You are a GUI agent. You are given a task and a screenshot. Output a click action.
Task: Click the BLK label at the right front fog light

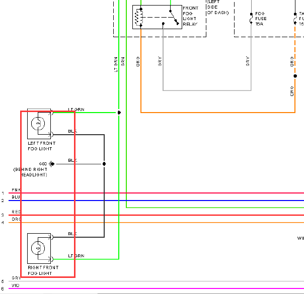click(72, 234)
